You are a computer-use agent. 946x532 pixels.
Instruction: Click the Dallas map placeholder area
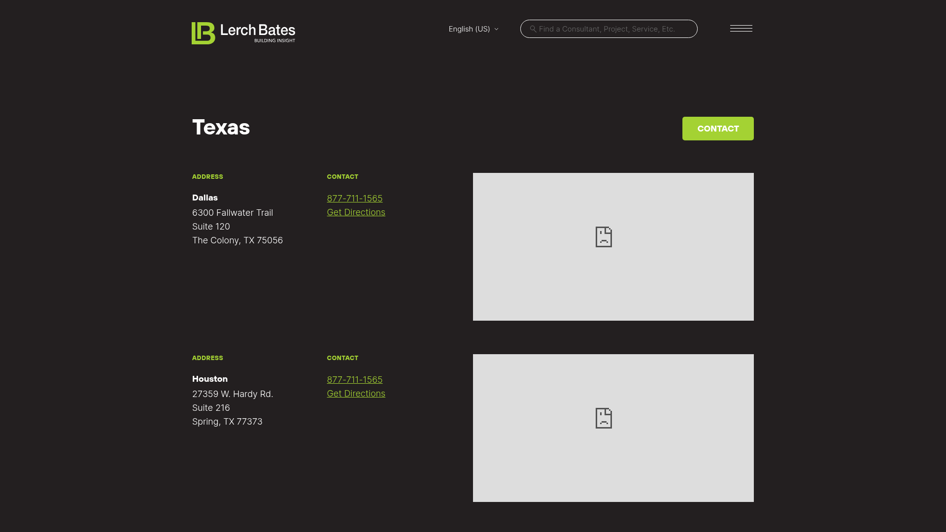point(613,246)
